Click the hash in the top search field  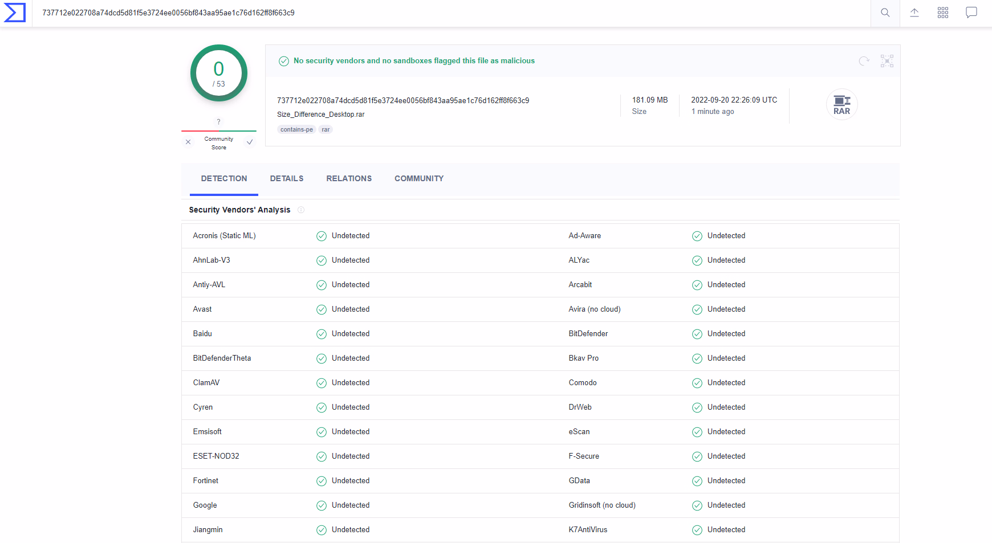tap(168, 13)
